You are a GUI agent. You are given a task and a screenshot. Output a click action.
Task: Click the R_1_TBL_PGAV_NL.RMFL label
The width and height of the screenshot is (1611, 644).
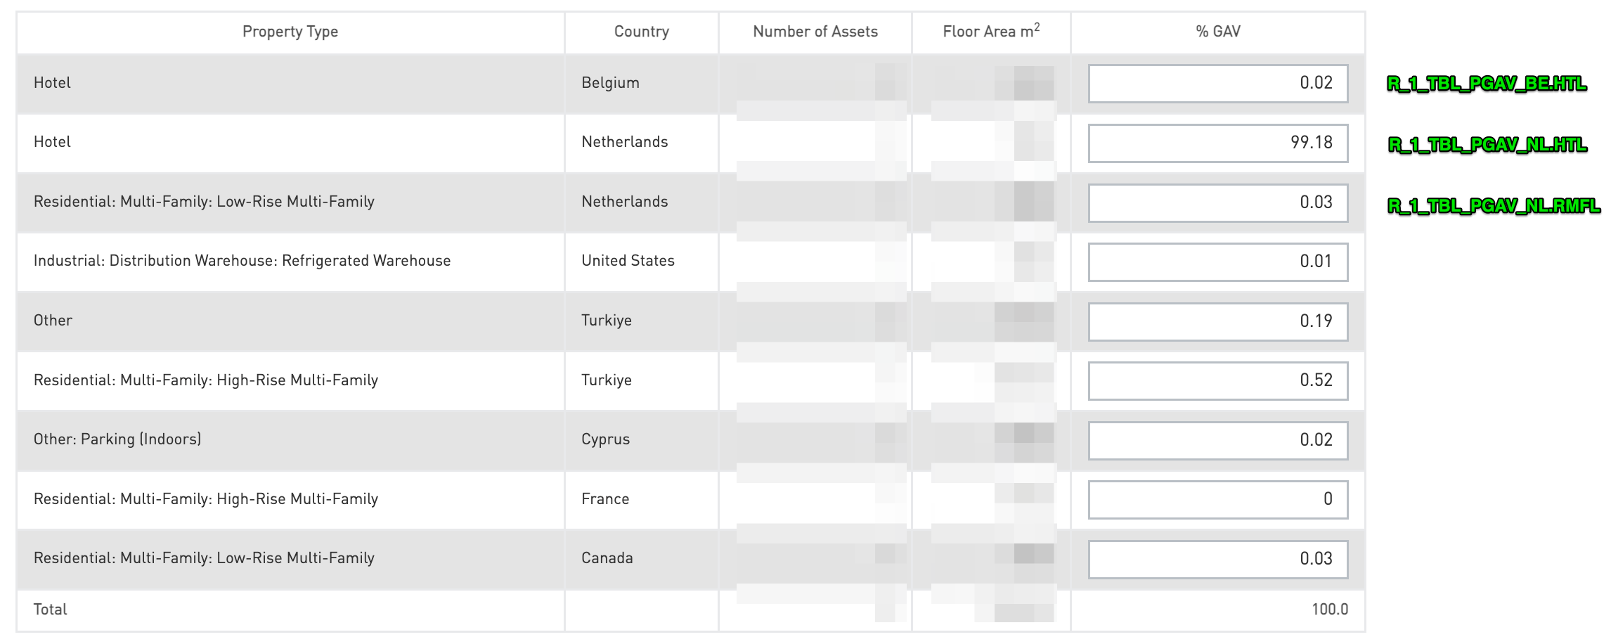[1494, 206]
